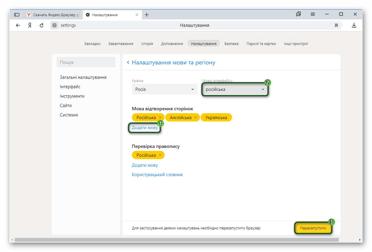Click Додати мову under Мова відтворення сторінок
This screenshot has width=372, height=252.
pos(145,128)
